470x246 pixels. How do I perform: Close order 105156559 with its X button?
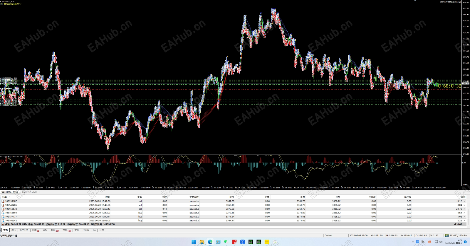click(464, 213)
